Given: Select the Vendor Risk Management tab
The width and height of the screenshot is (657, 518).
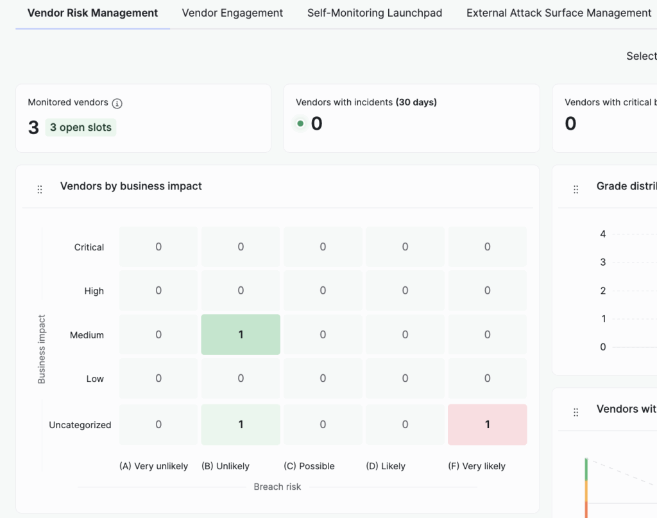Looking at the screenshot, I should point(93,13).
